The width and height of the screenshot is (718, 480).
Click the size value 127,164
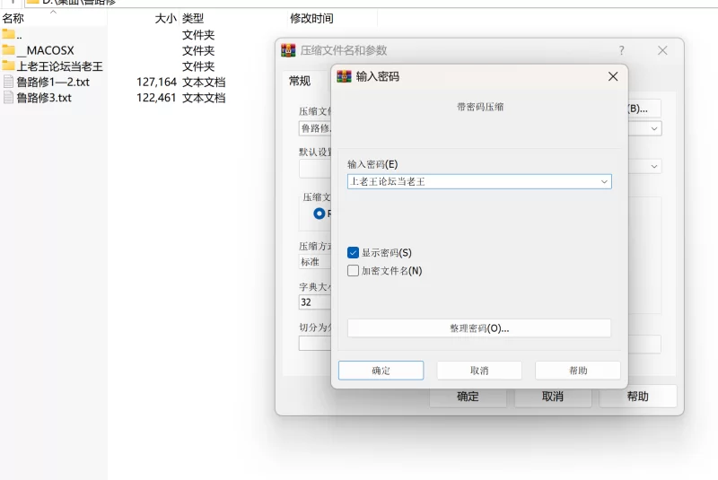click(x=156, y=82)
